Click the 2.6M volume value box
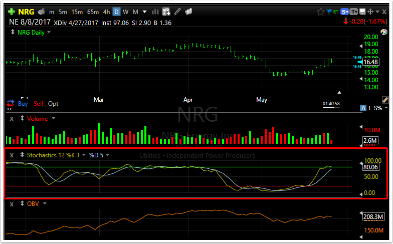393x244 pixels. click(370, 140)
